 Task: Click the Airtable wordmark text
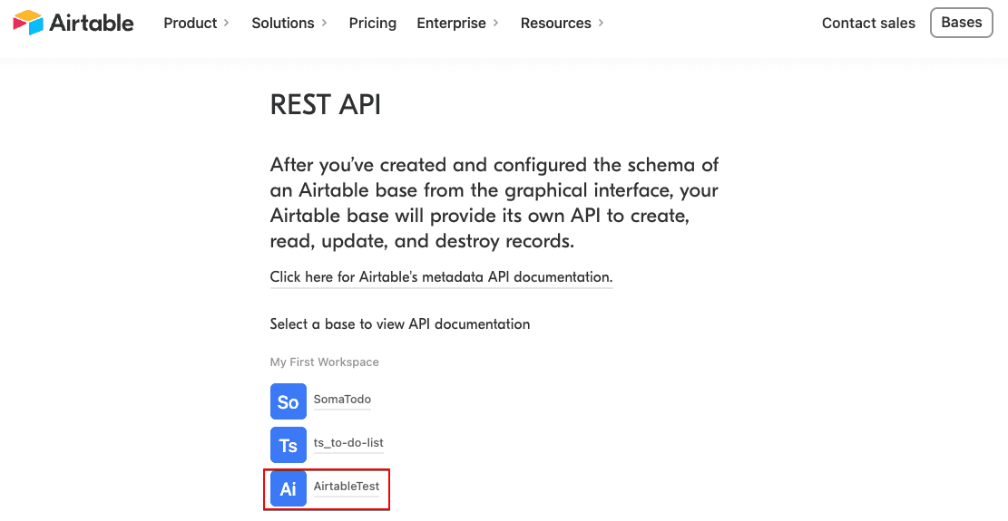click(x=92, y=23)
